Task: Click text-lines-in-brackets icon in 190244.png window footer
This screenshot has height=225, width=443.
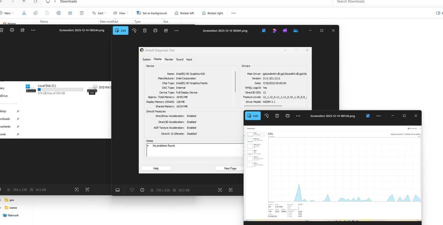Action: [87, 190]
